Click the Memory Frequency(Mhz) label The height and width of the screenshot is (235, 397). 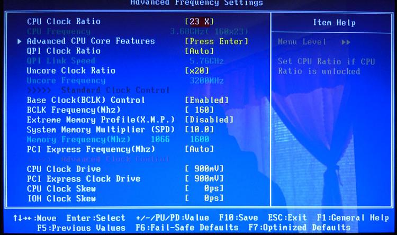78,140
